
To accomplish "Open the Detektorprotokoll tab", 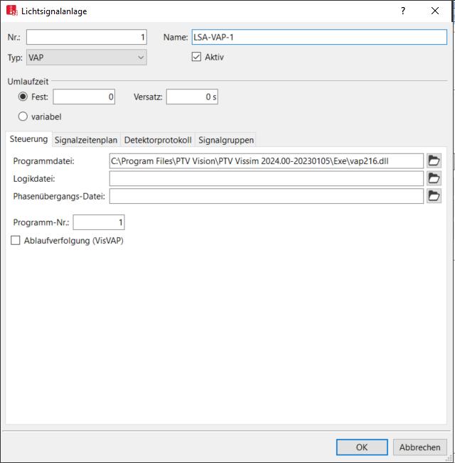I will click(158, 140).
